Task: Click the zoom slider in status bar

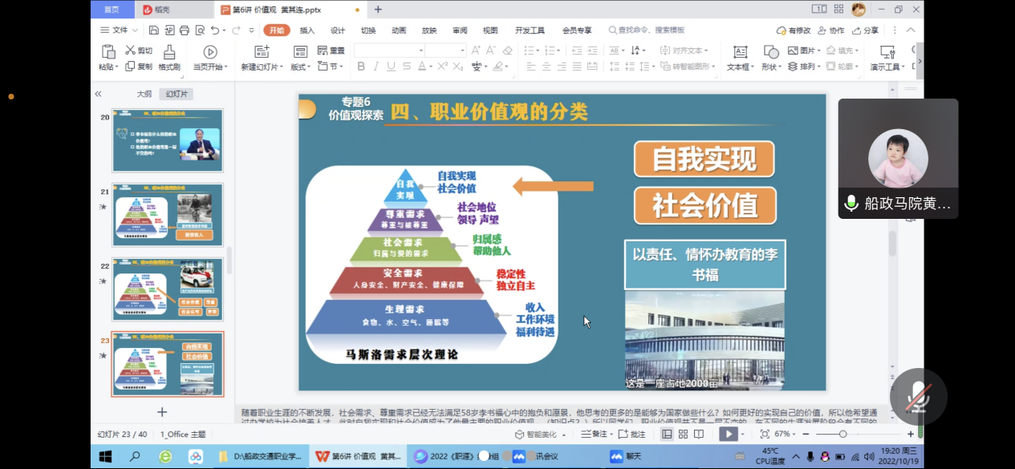Action: [842, 434]
